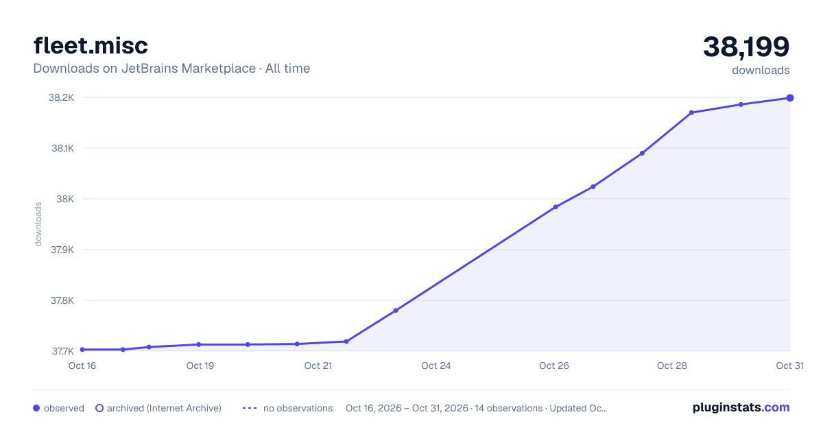
Task: Click the Oct 31 x-axis label
Action: (789, 365)
